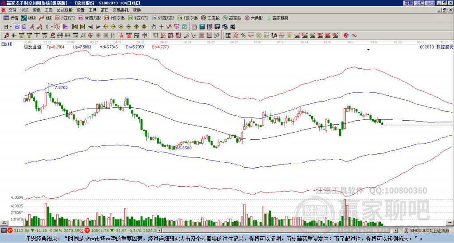Open the 行情 quotes view
This screenshot has width=454, height=243.
pos(11,18)
